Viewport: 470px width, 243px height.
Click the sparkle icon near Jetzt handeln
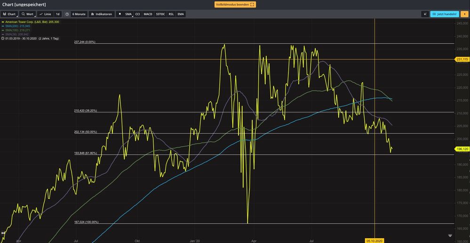tap(425, 14)
